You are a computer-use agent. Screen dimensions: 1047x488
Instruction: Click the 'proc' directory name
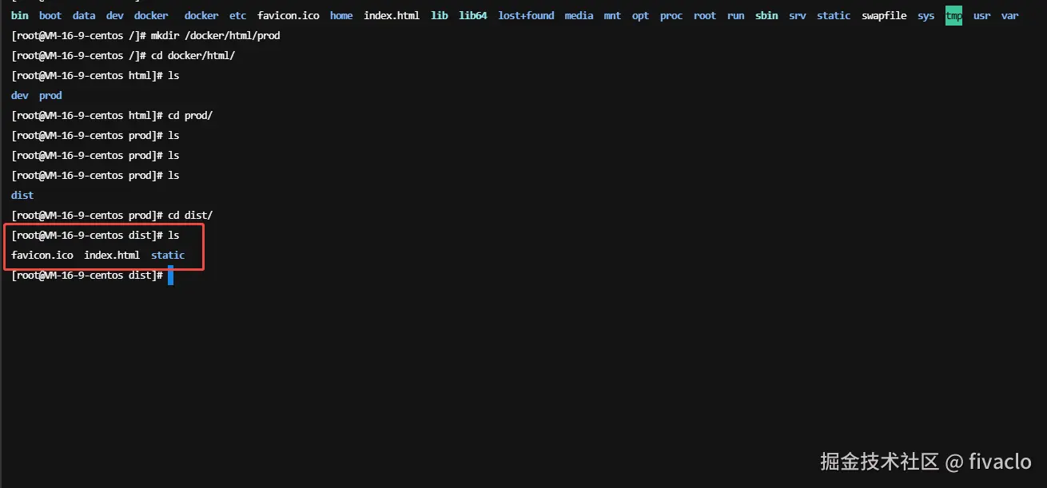pyautogui.click(x=671, y=16)
